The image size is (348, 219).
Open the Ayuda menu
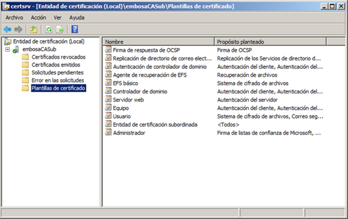[x=77, y=17]
